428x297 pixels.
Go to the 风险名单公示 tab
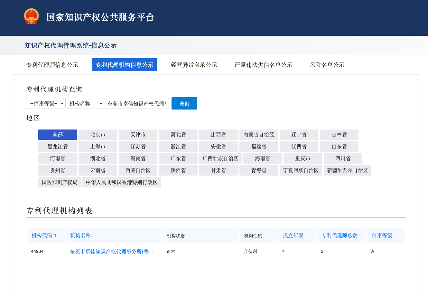click(x=327, y=65)
